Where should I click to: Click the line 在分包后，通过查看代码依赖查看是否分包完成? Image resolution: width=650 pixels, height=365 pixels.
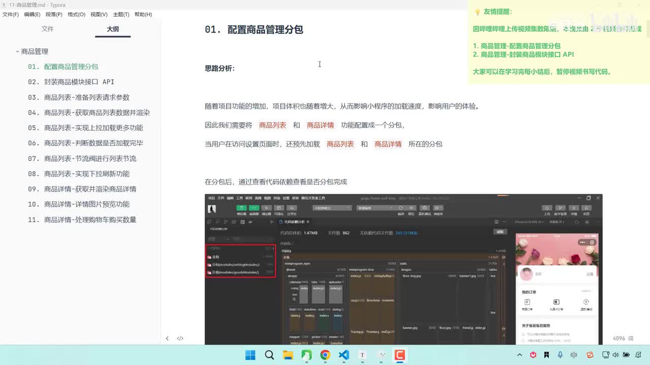click(x=276, y=181)
